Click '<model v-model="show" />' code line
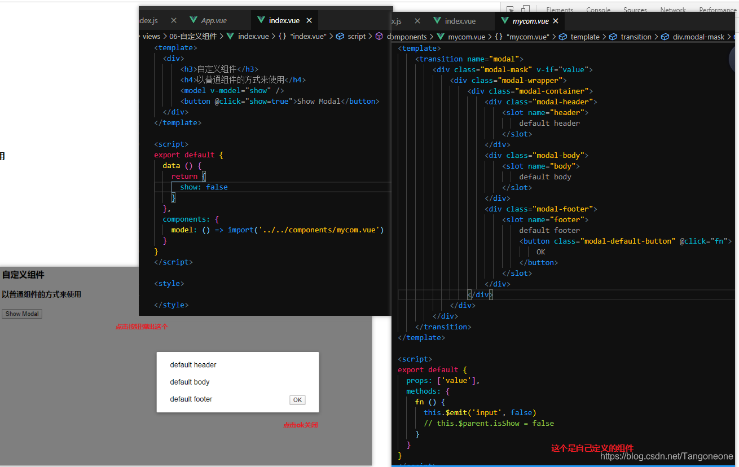The width and height of the screenshot is (739, 467). tap(232, 90)
